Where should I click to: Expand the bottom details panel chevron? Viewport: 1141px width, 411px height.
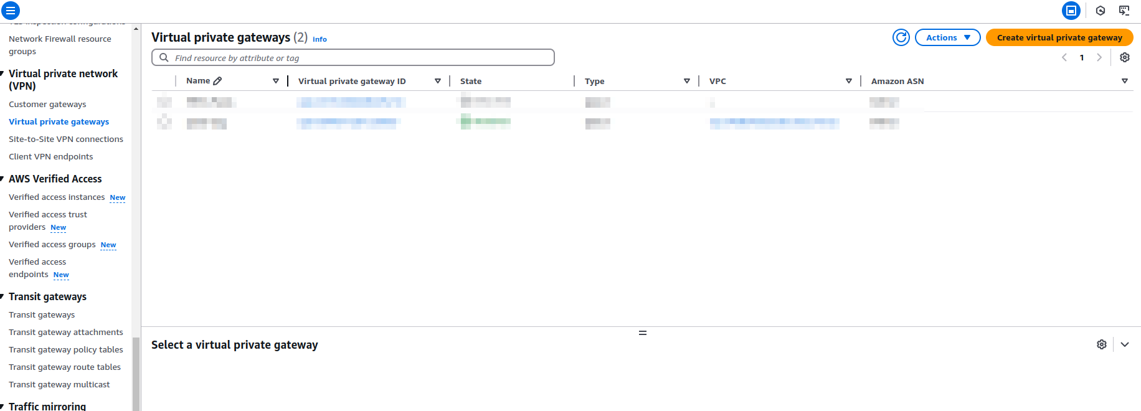coord(1125,344)
